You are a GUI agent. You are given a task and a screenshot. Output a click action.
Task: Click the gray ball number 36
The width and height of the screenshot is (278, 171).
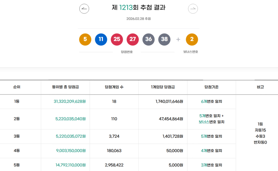click(149, 39)
